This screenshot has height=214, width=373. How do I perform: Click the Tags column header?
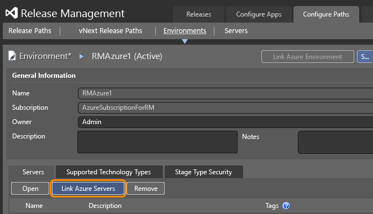(x=272, y=206)
